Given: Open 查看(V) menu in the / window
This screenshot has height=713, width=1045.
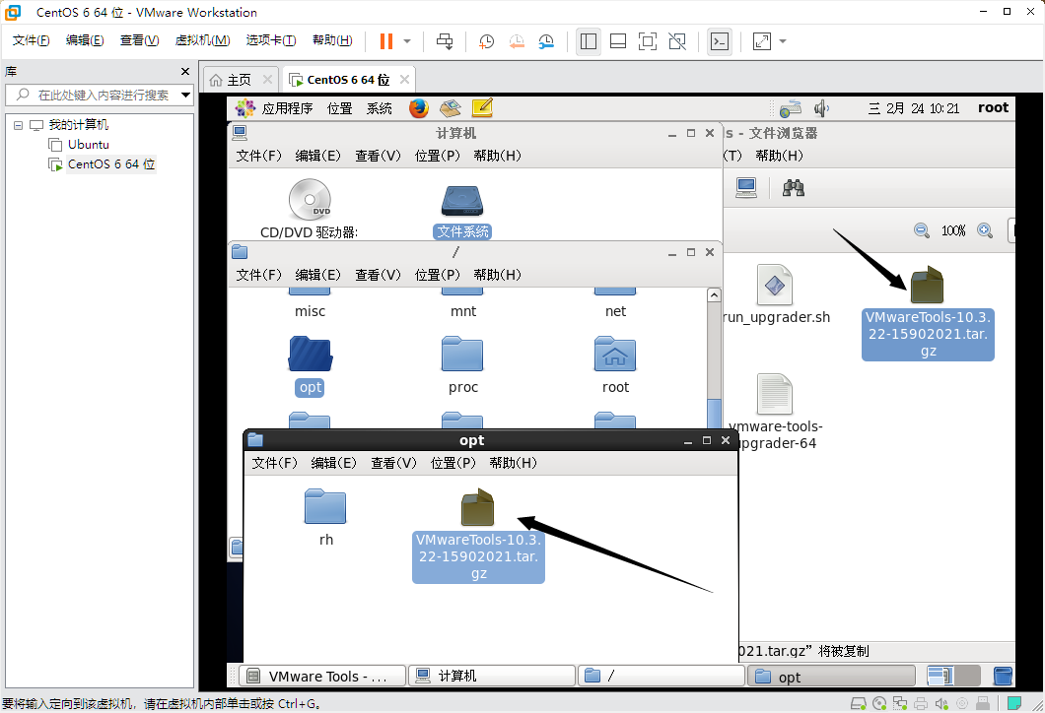Looking at the screenshot, I should pos(378,275).
